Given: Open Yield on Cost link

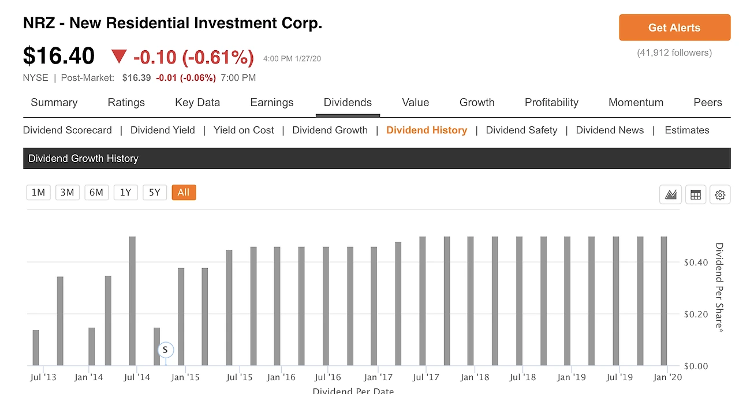Looking at the screenshot, I should (x=244, y=130).
